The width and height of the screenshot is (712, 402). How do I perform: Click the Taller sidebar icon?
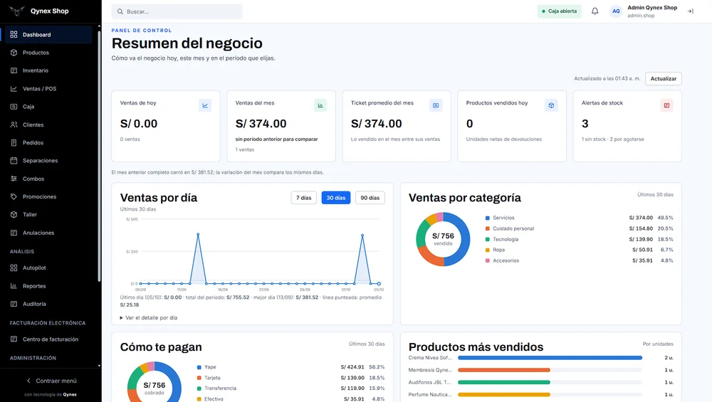(x=14, y=215)
